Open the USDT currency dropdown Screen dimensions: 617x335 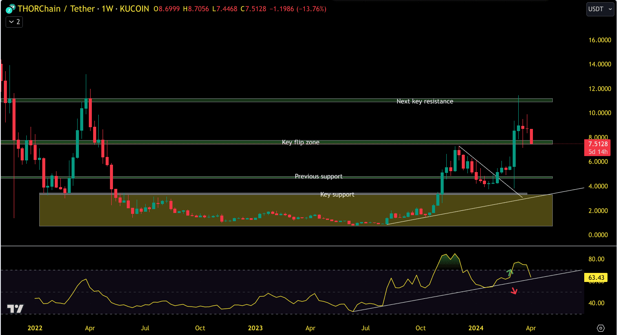click(600, 9)
